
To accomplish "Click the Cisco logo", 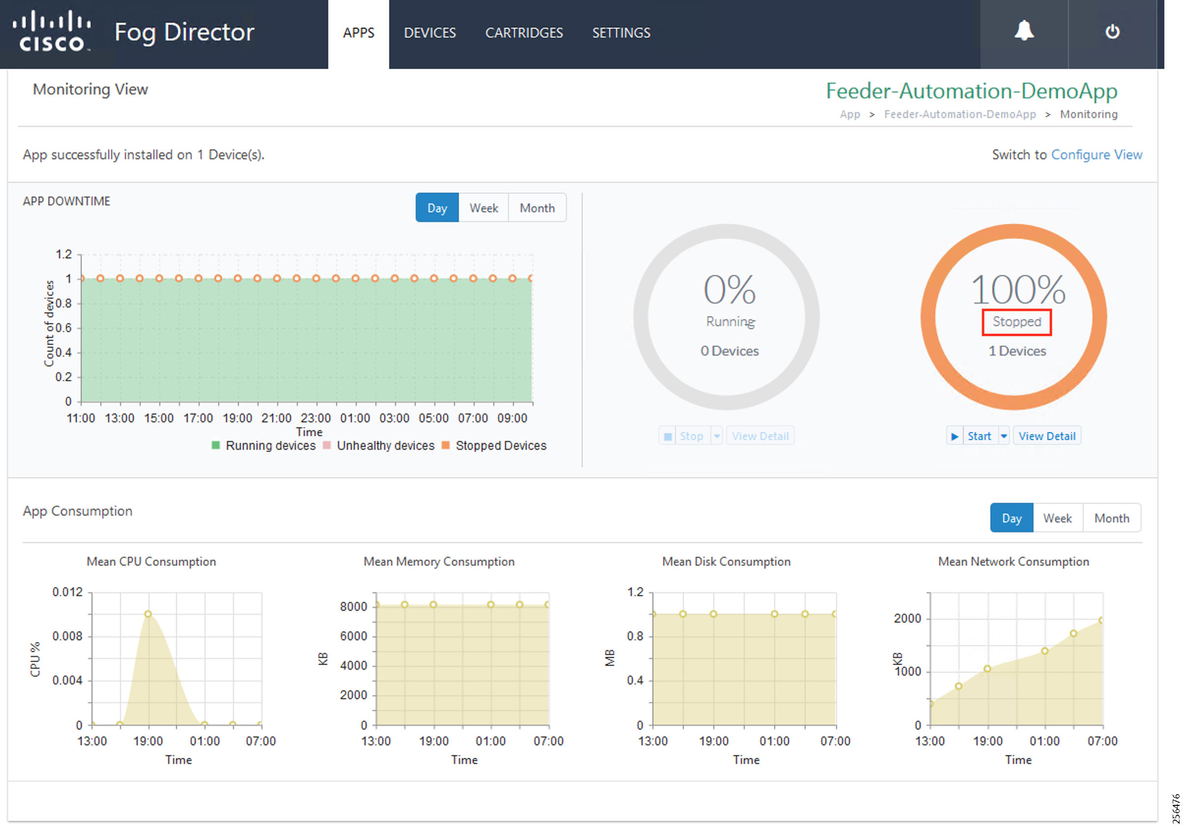I will 52,31.
